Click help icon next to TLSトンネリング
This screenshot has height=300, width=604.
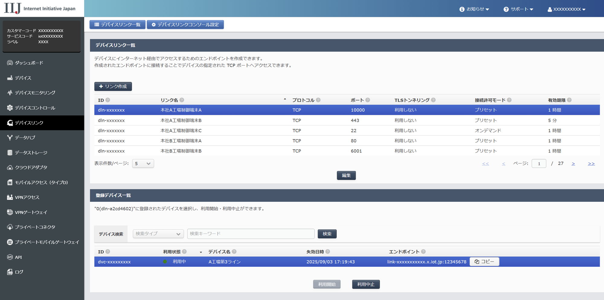click(433, 100)
